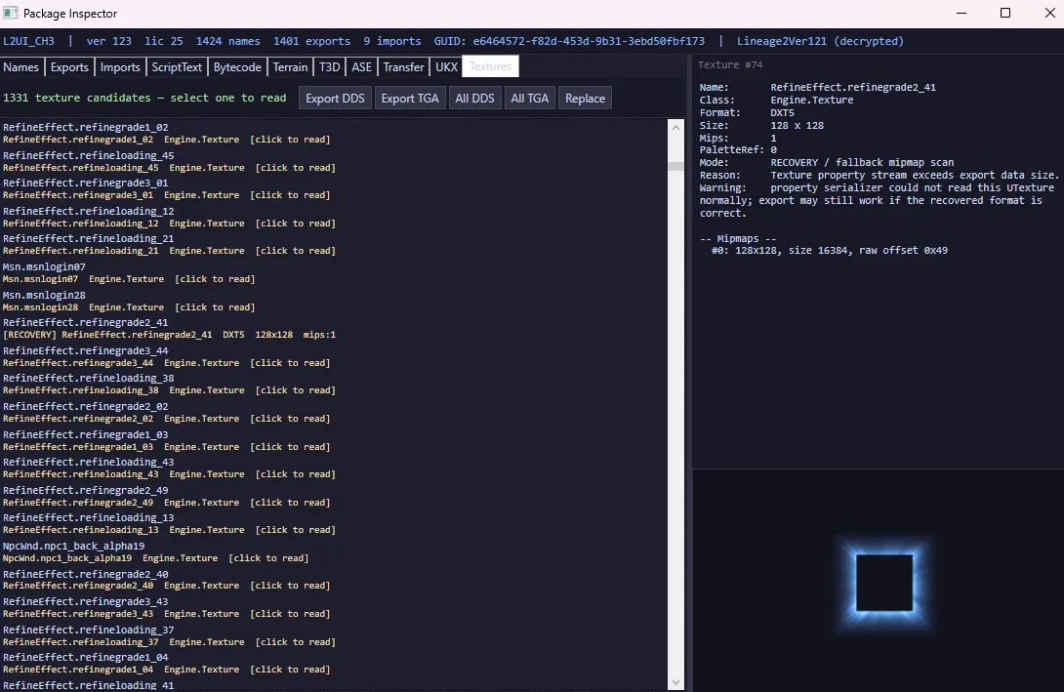Select the ASE tab
This screenshot has height=692, width=1064.
tap(362, 67)
